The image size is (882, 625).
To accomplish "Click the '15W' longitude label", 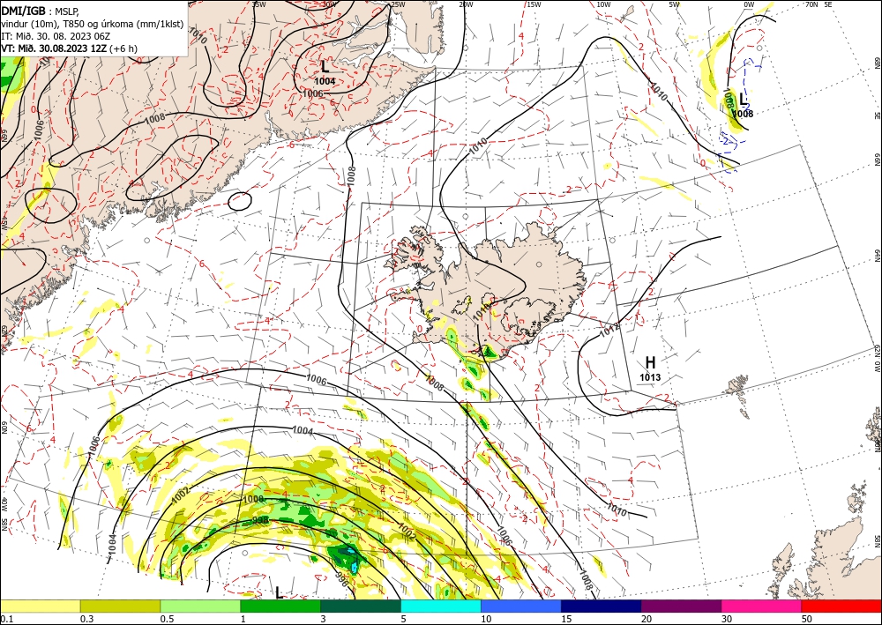I will click(534, 4).
